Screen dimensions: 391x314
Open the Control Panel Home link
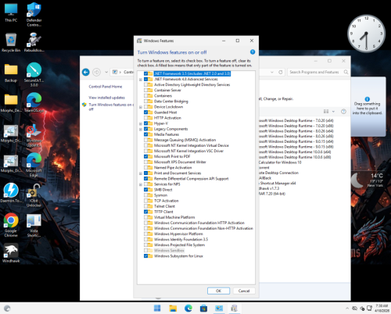point(106,87)
